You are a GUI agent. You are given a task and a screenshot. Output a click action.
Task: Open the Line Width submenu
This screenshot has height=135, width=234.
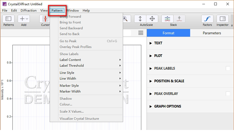[x=90, y=79]
